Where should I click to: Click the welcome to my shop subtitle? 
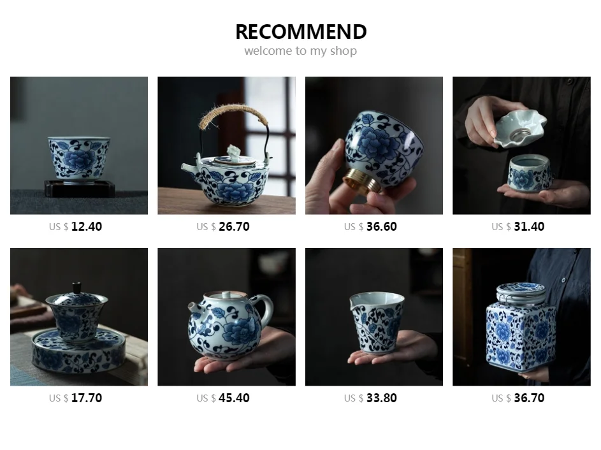(x=301, y=51)
